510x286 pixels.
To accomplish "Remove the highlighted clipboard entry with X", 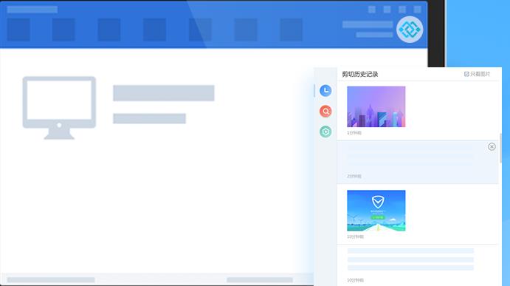I will pyautogui.click(x=492, y=146).
